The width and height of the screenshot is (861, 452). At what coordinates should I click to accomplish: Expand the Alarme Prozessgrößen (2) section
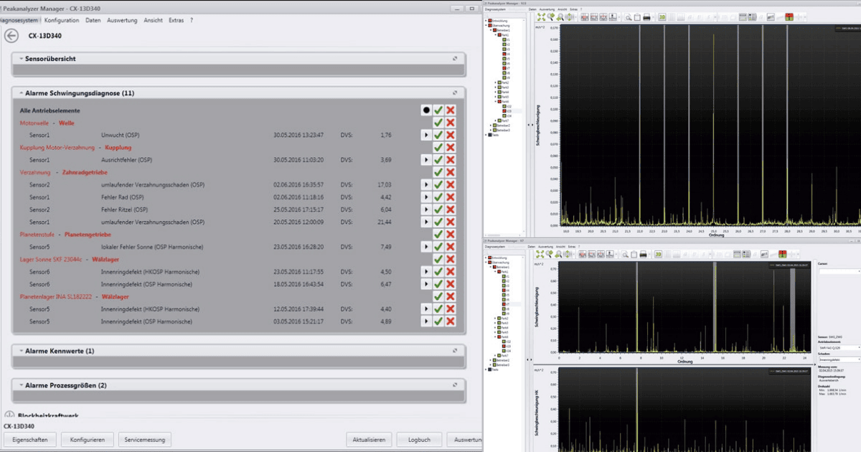coord(21,385)
